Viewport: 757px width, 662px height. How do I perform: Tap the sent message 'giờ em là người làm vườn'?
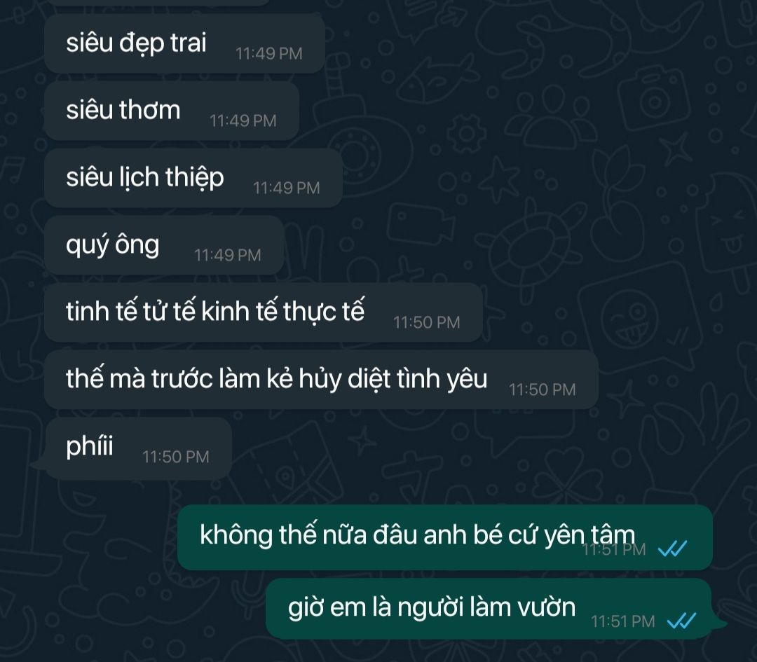pos(496,609)
